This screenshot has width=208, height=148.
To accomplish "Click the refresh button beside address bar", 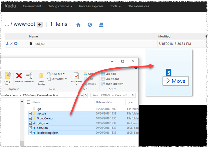I will [86, 95].
